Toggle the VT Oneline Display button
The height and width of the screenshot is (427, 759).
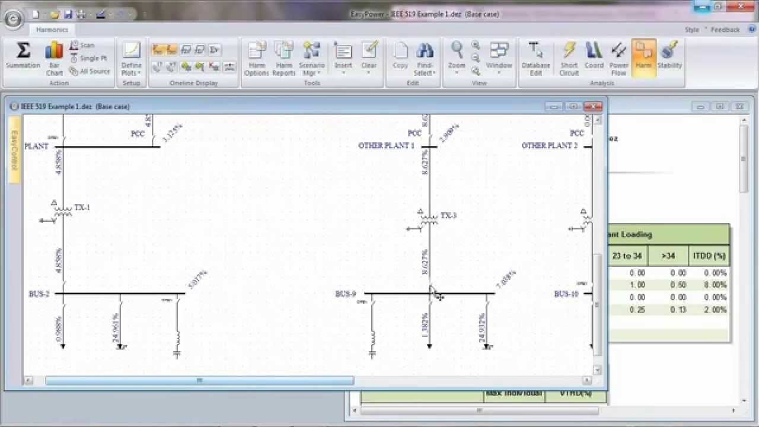[x=171, y=66]
